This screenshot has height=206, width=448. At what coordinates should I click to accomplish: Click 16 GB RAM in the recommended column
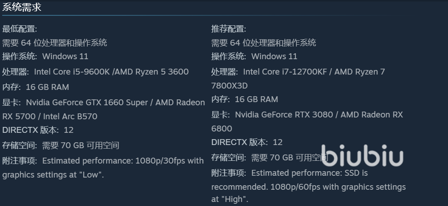tap(256, 99)
